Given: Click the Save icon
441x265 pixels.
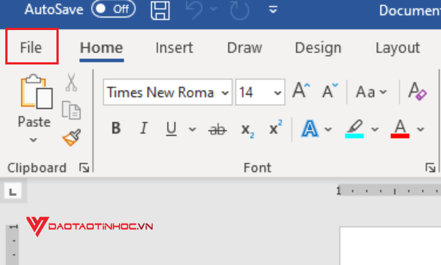Looking at the screenshot, I should pyautogui.click(x=160, y=11).
